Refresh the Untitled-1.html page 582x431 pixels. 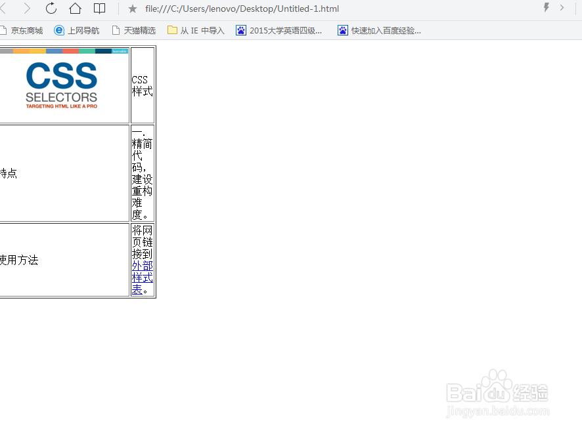[51, 9]
